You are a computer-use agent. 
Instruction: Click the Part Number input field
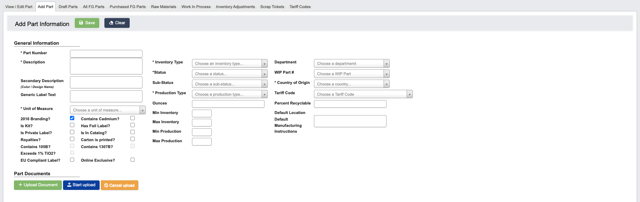106,54
